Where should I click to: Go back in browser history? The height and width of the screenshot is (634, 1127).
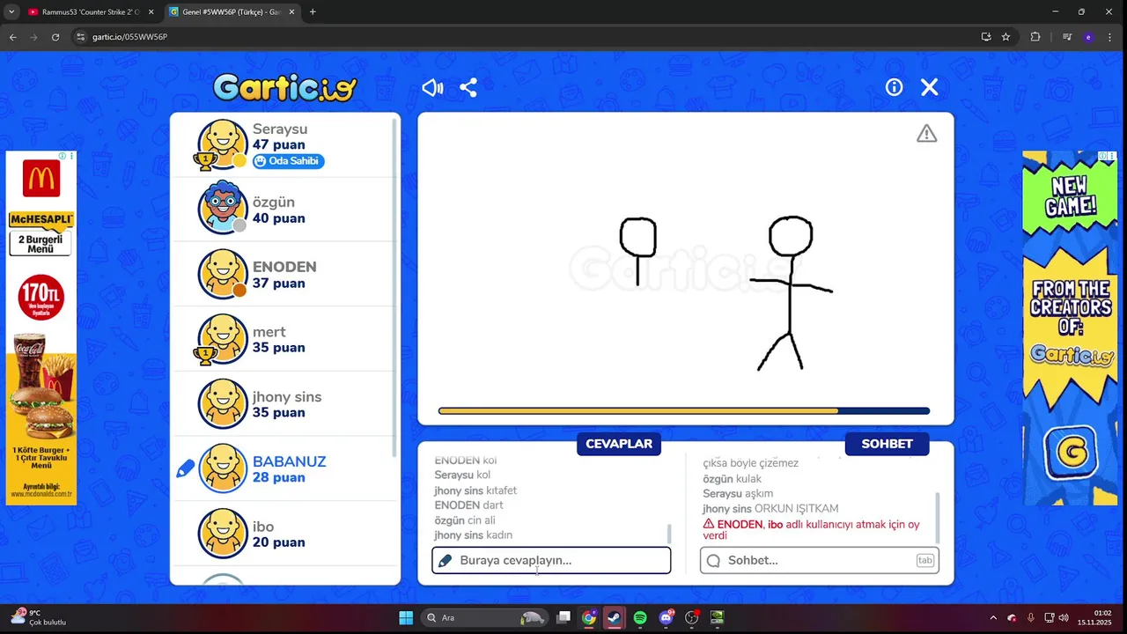[12, 37]
